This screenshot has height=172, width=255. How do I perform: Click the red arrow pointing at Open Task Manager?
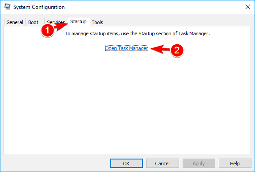(x=161, y=49)
